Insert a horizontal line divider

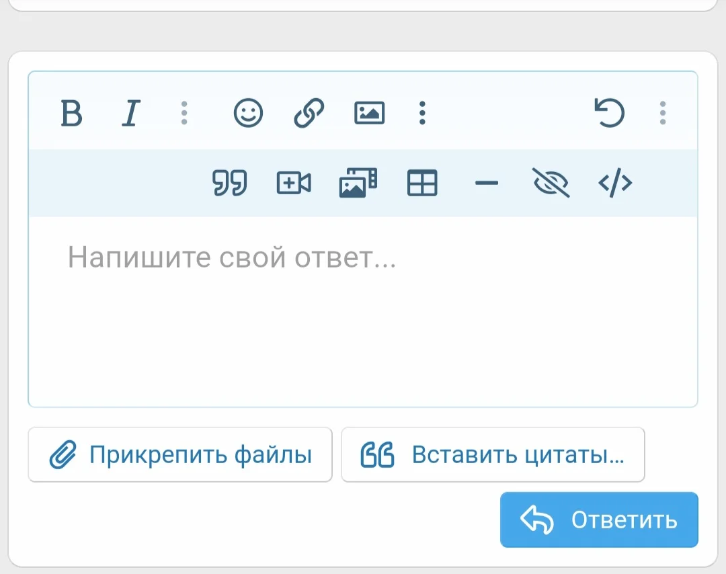(x=486, y=183)
